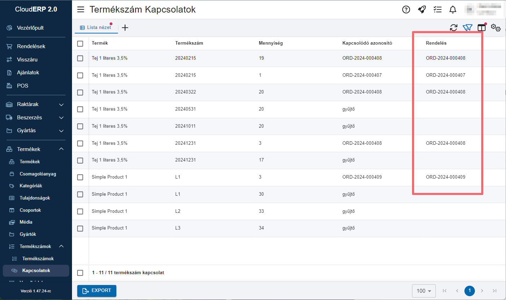
Task: Refresh the list with reload icon
Action: [x=454, y=28]
